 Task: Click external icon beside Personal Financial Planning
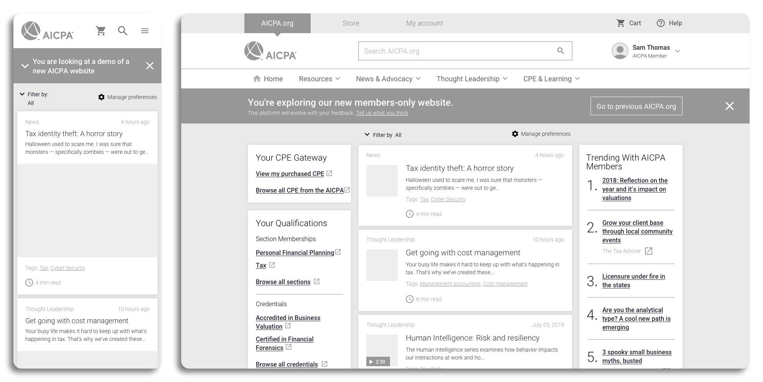(338, 252)
